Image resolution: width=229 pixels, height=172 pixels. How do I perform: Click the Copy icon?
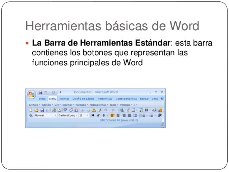point(88,110)
